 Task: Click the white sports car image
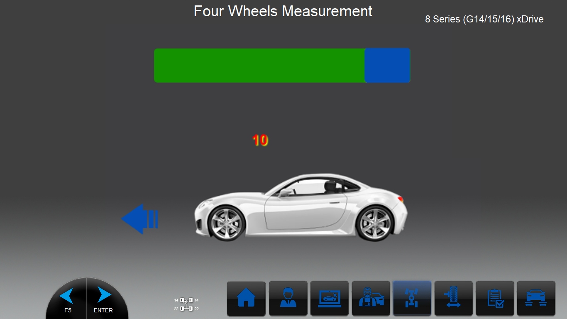click(301, 206)
